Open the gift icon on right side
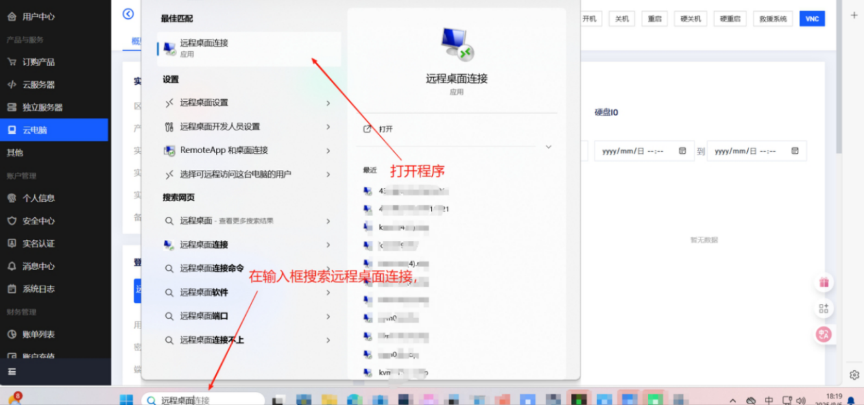This screenshot has height=405, width=864. [x=824, y=283]
